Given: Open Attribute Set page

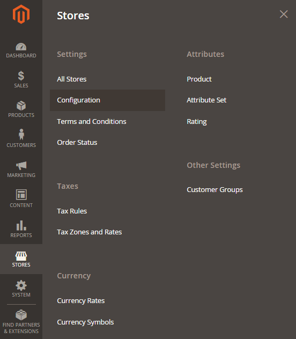Looking at the screenshot, I should point(206,100).
